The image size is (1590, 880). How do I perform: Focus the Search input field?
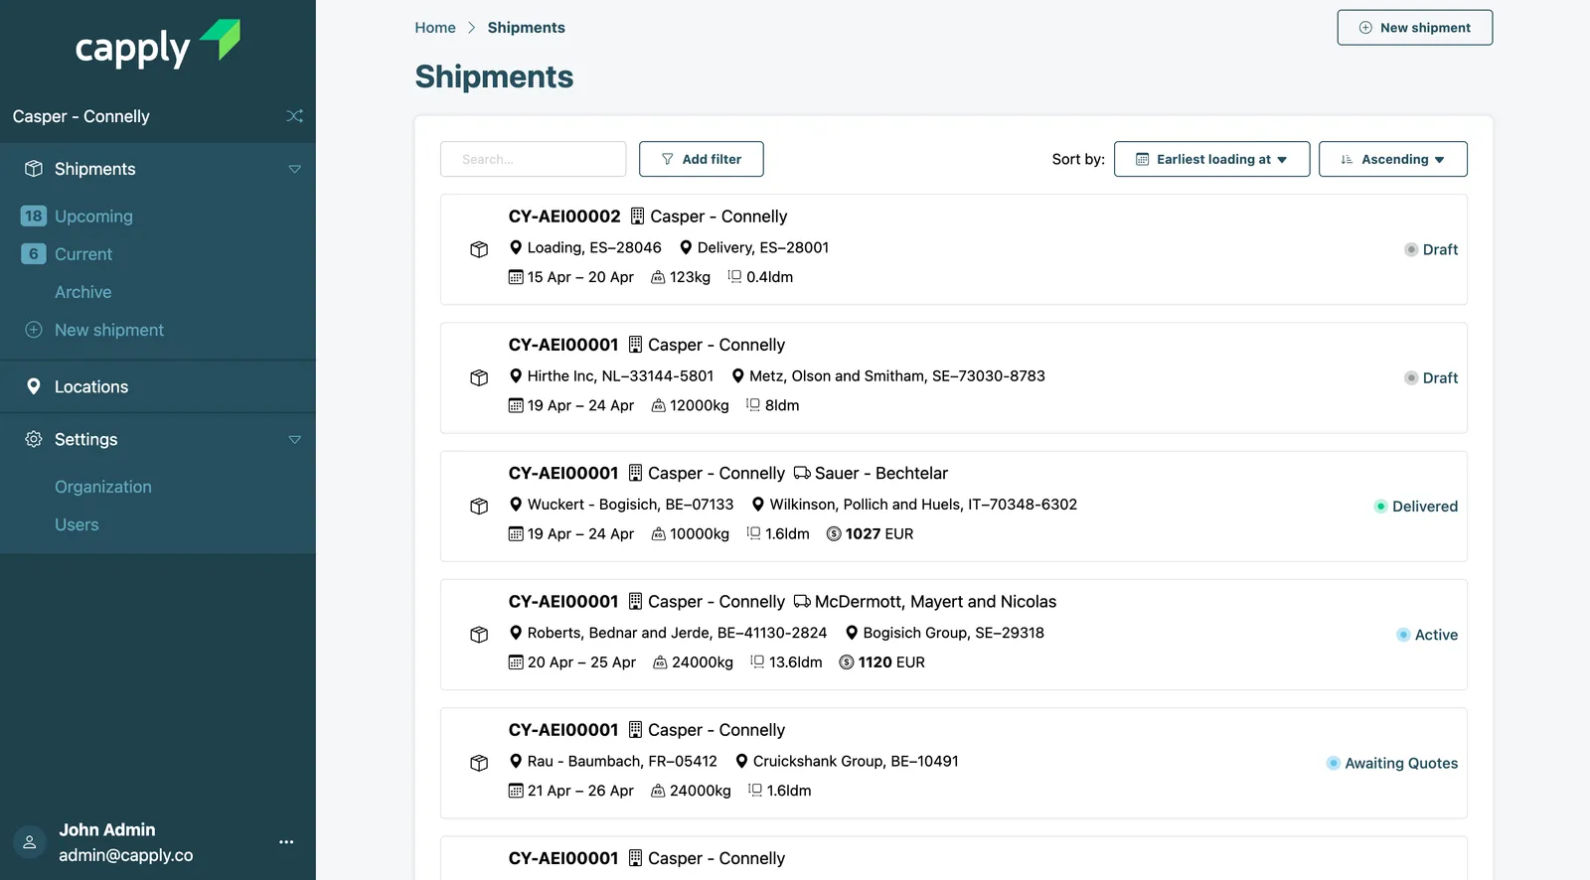click(x=533, y=159)
